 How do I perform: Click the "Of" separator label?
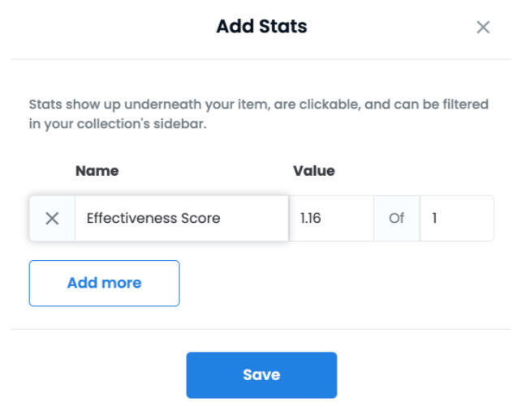(x=396, y=218)
